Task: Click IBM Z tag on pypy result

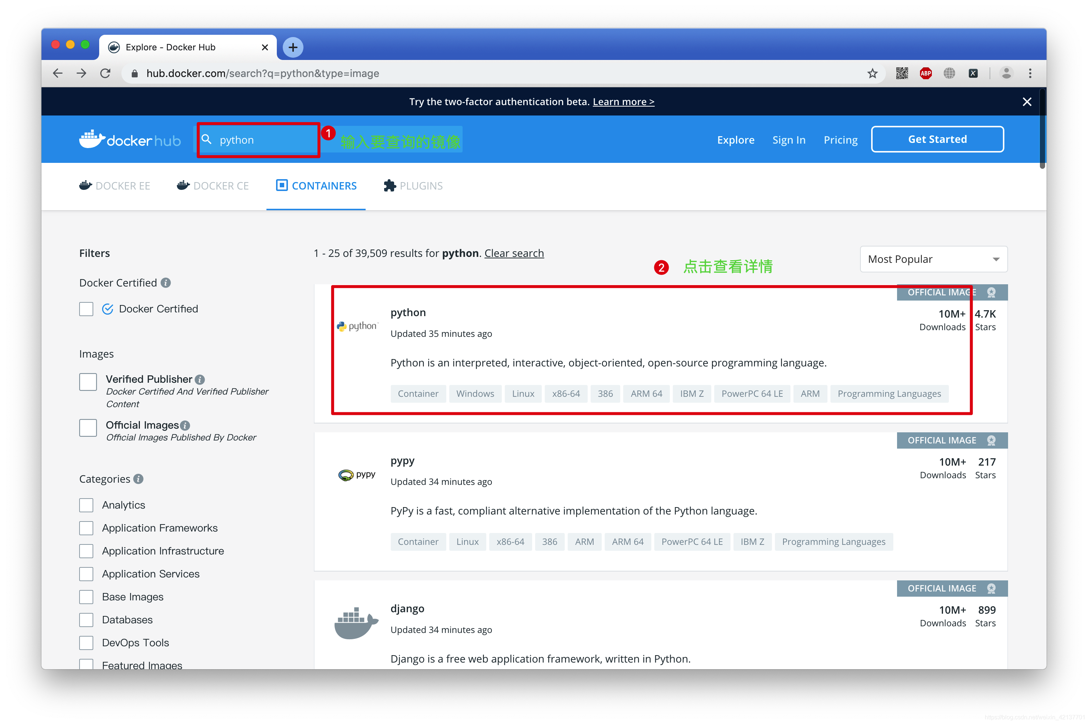Action: pyautogui.click(x=752, y=542)
